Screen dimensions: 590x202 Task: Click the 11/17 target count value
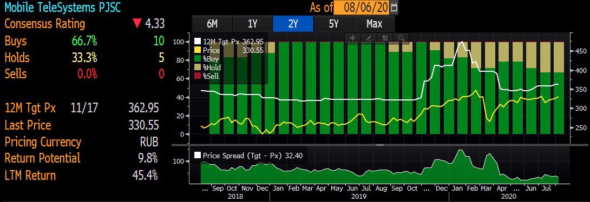pyautogui.click(x=84, y=108)
